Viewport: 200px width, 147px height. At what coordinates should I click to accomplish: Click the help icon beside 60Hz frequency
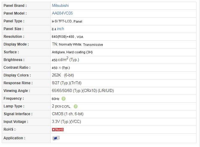[63, 98]
